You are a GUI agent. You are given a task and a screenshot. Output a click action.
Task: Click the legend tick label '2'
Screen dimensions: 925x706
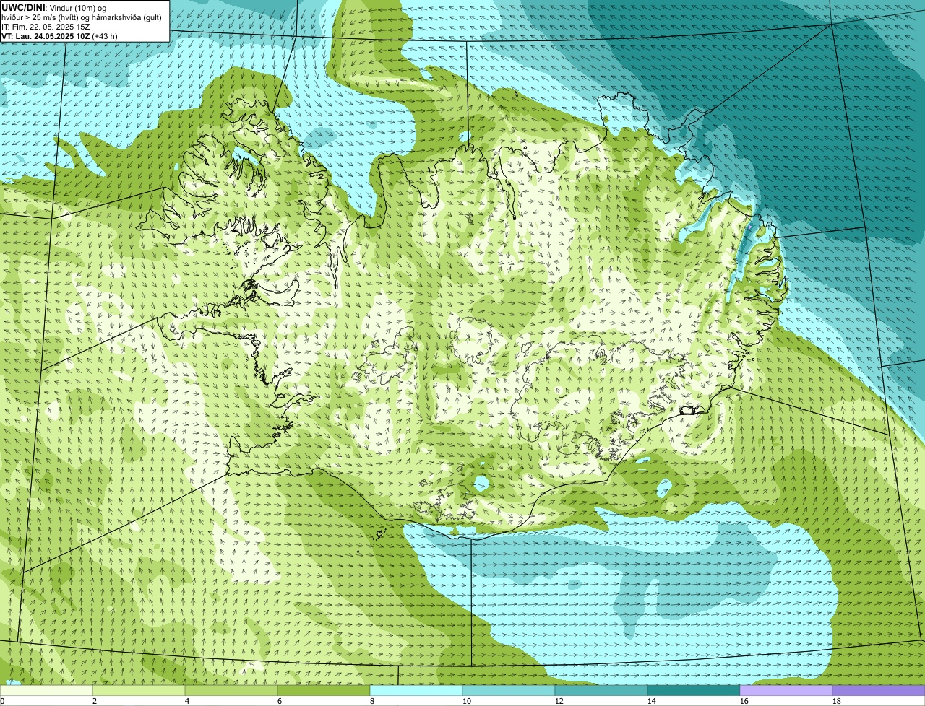click(x=95, y=701)
